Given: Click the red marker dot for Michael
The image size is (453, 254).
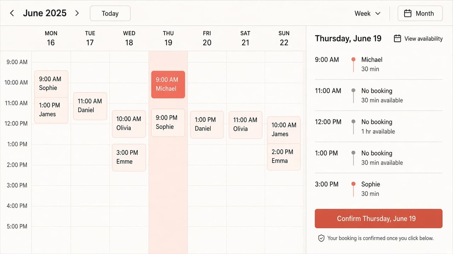Looking at the screenshot, I should [x=353, y=60].
